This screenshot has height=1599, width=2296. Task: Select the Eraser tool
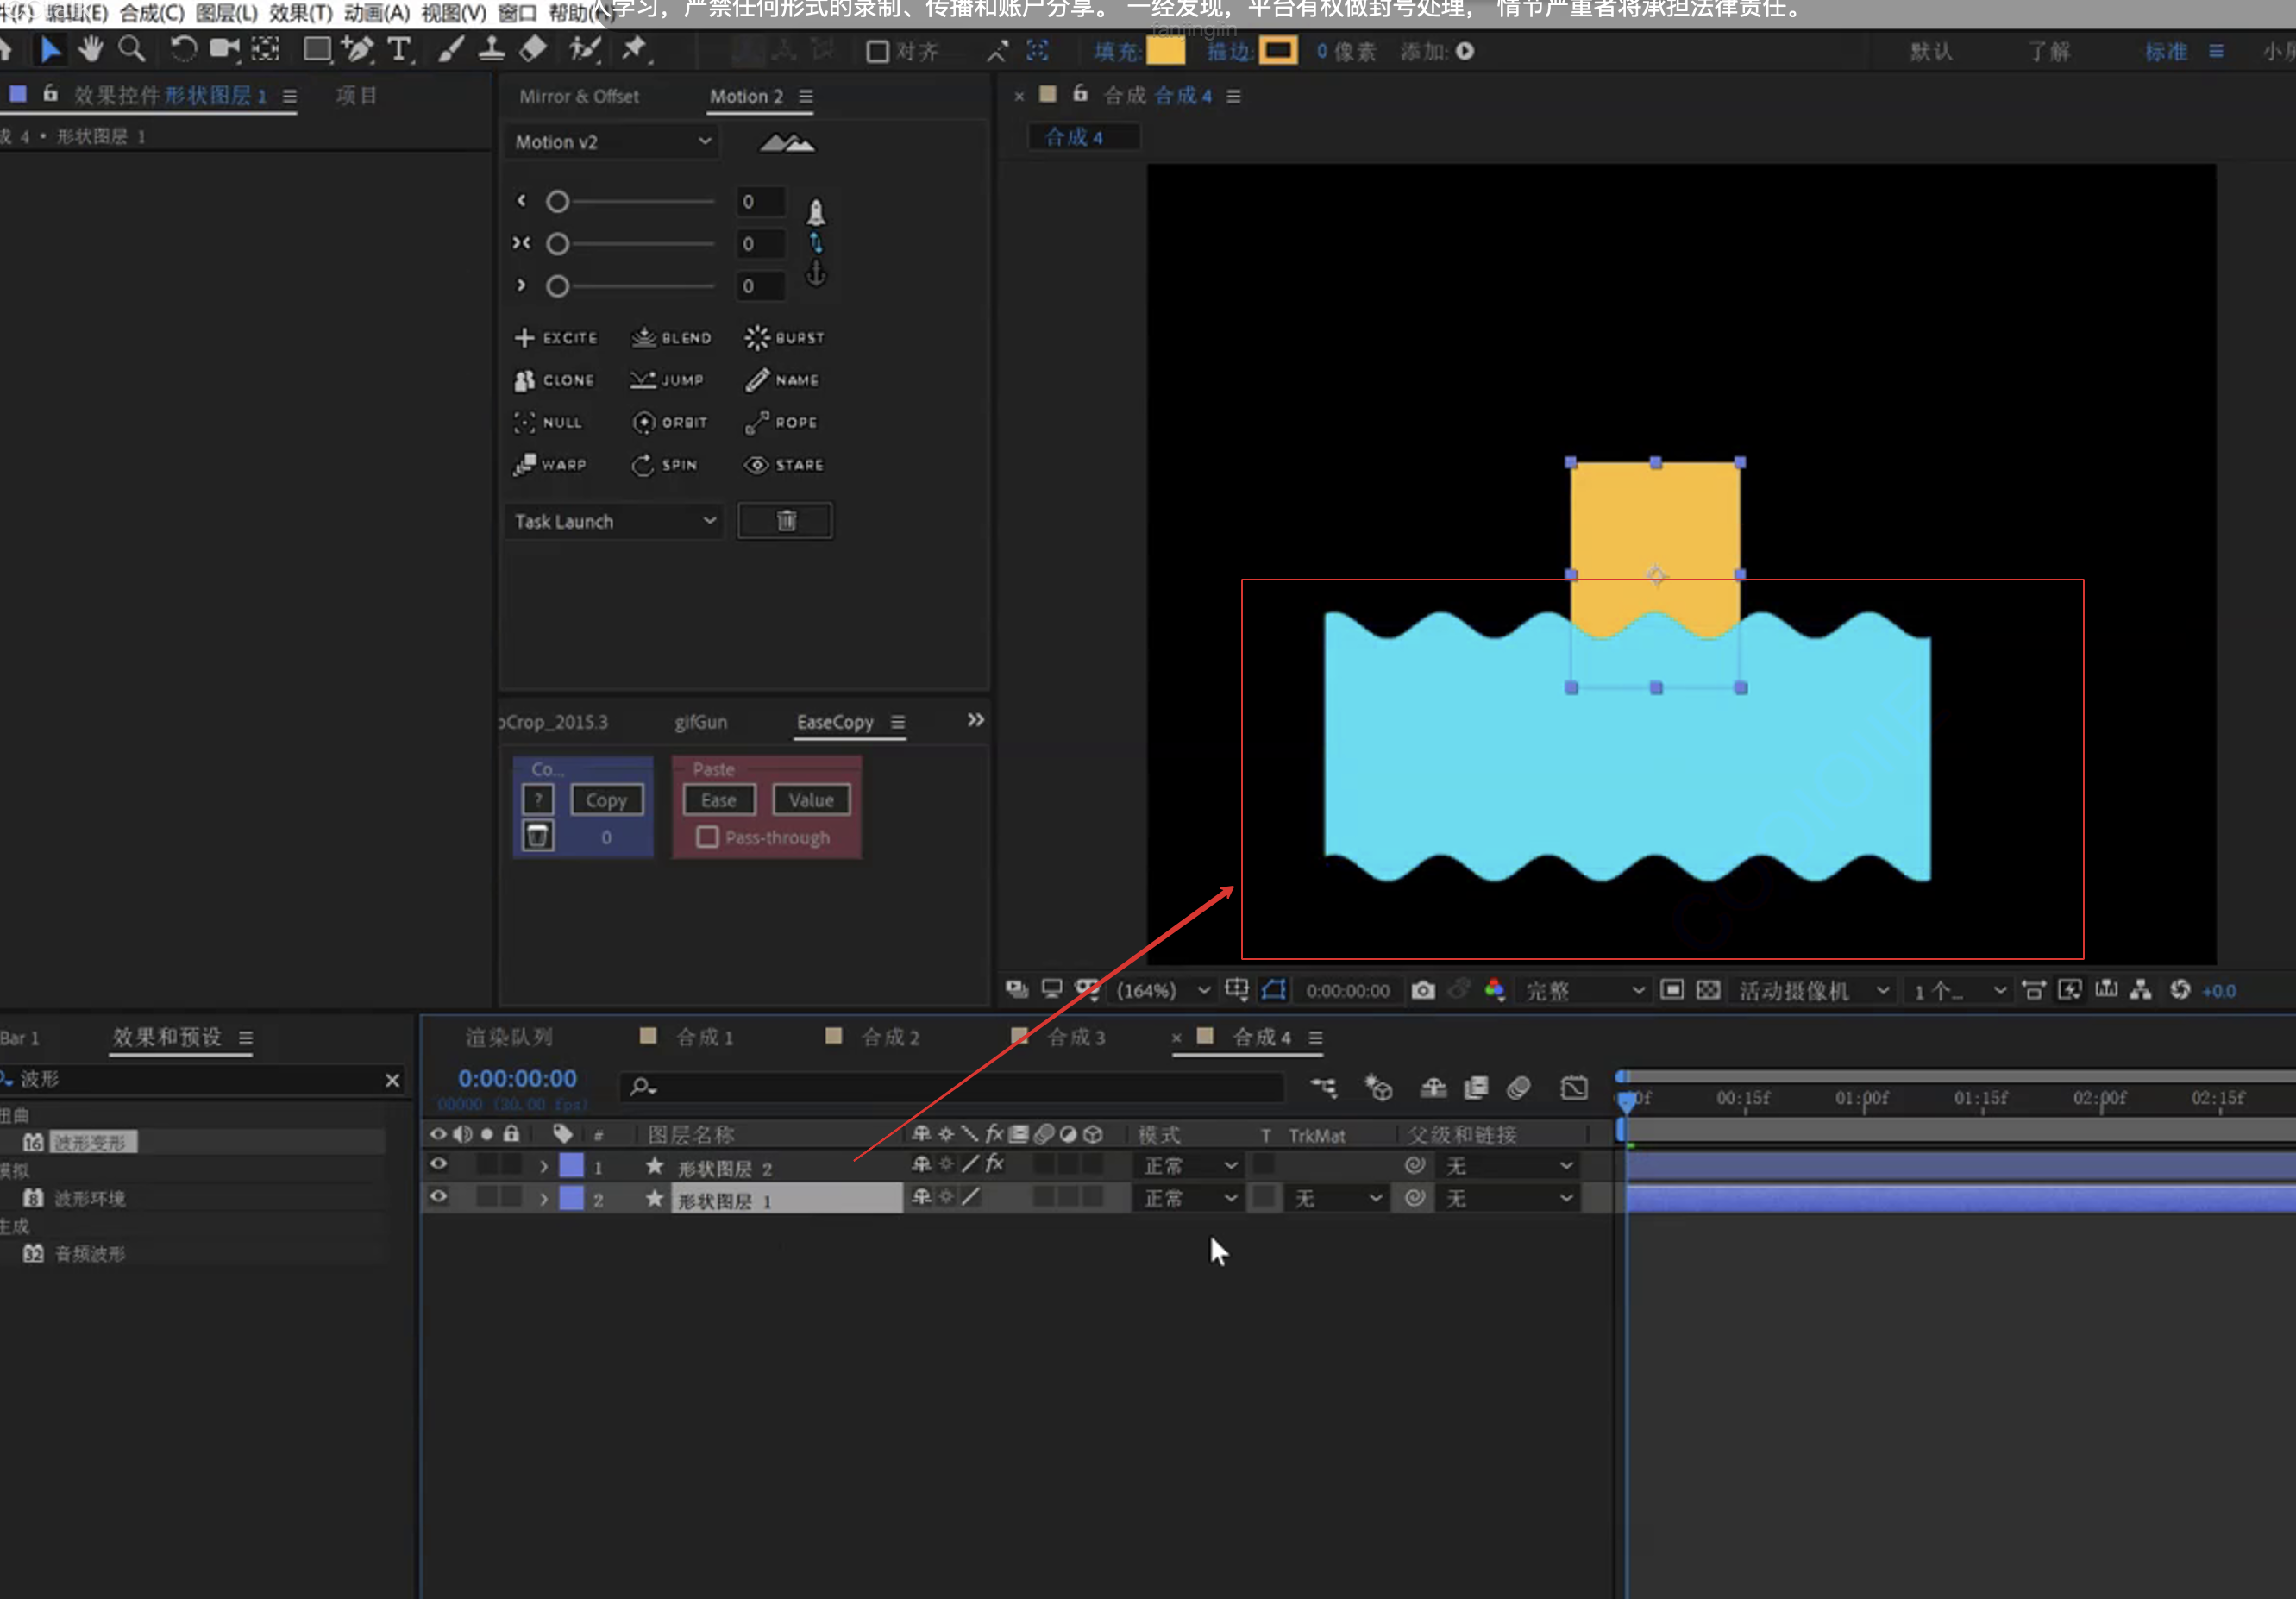coord(533,48)
